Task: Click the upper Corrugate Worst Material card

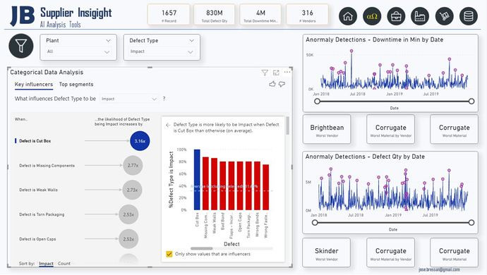Action: [x=454, y=130]
